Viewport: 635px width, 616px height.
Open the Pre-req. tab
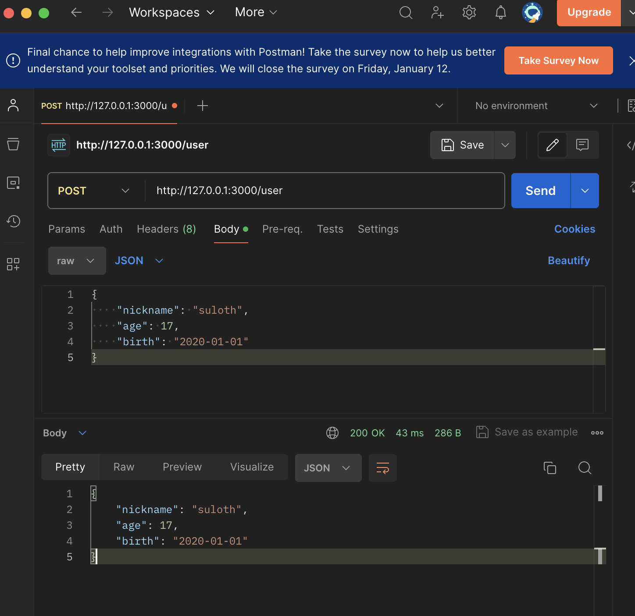pyautogui.click(x=282, y=229)
